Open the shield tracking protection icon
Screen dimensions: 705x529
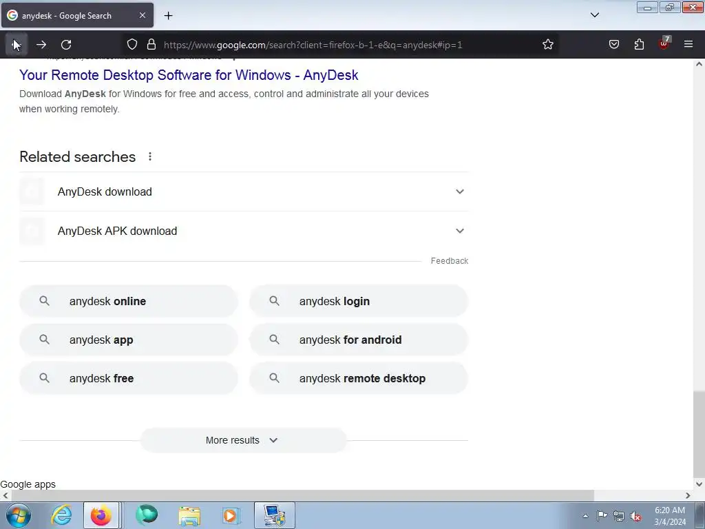(x=131, y=45)
